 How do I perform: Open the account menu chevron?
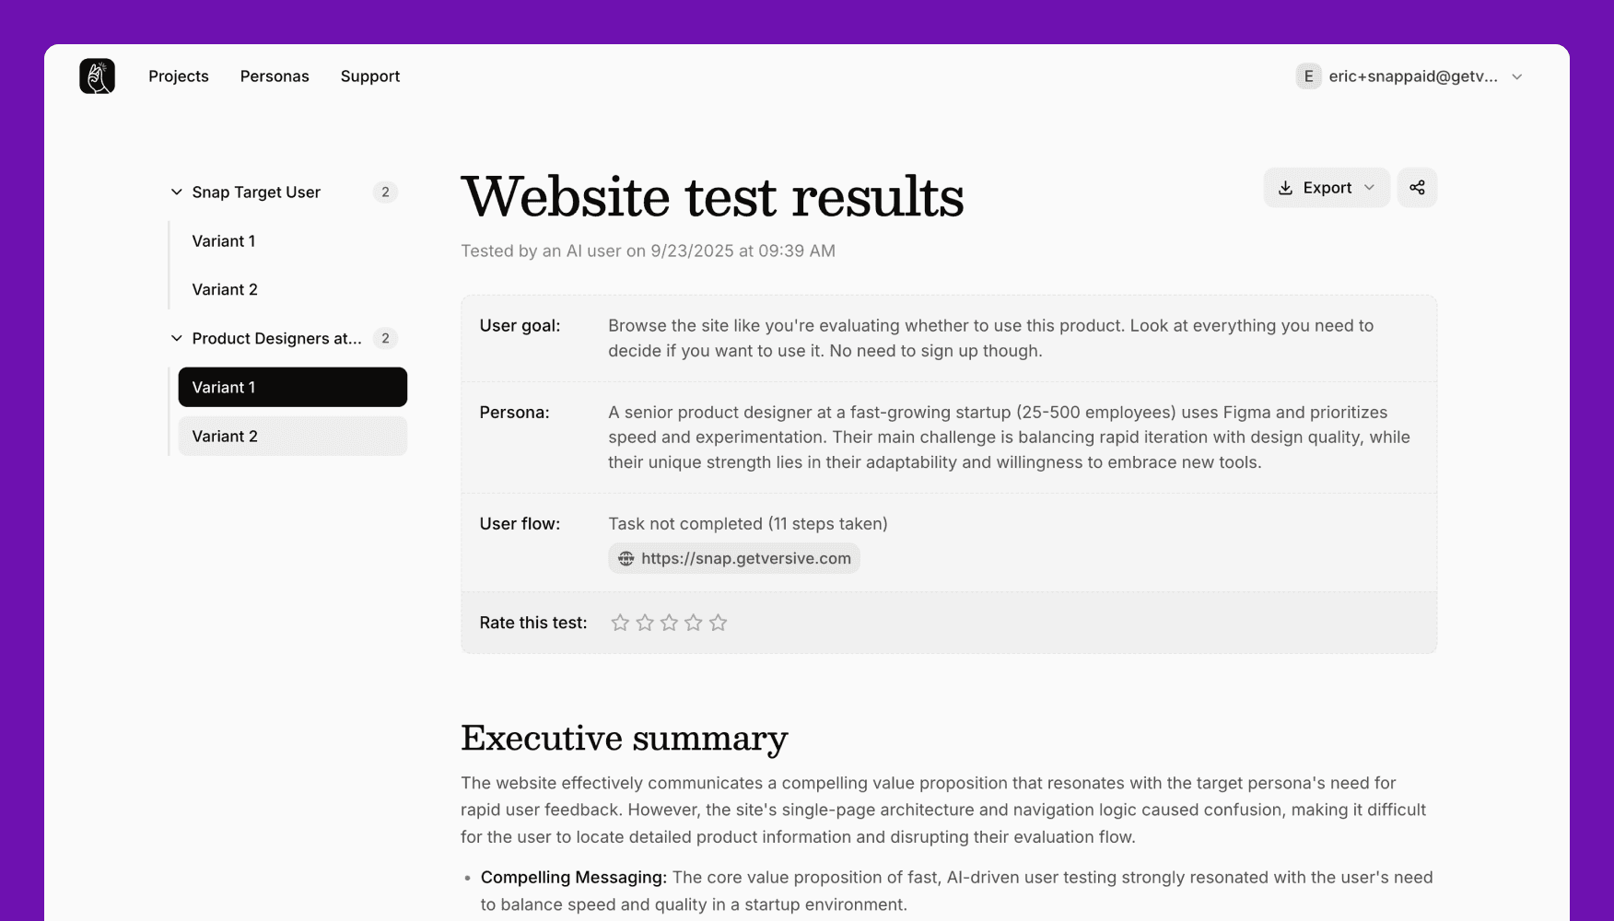click(1517, 77)
